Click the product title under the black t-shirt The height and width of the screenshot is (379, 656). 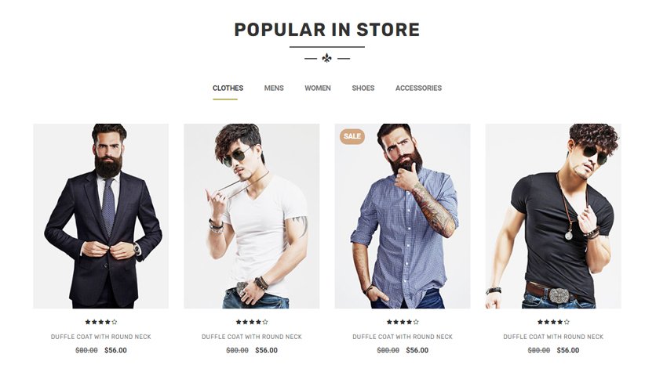point(553,337)
